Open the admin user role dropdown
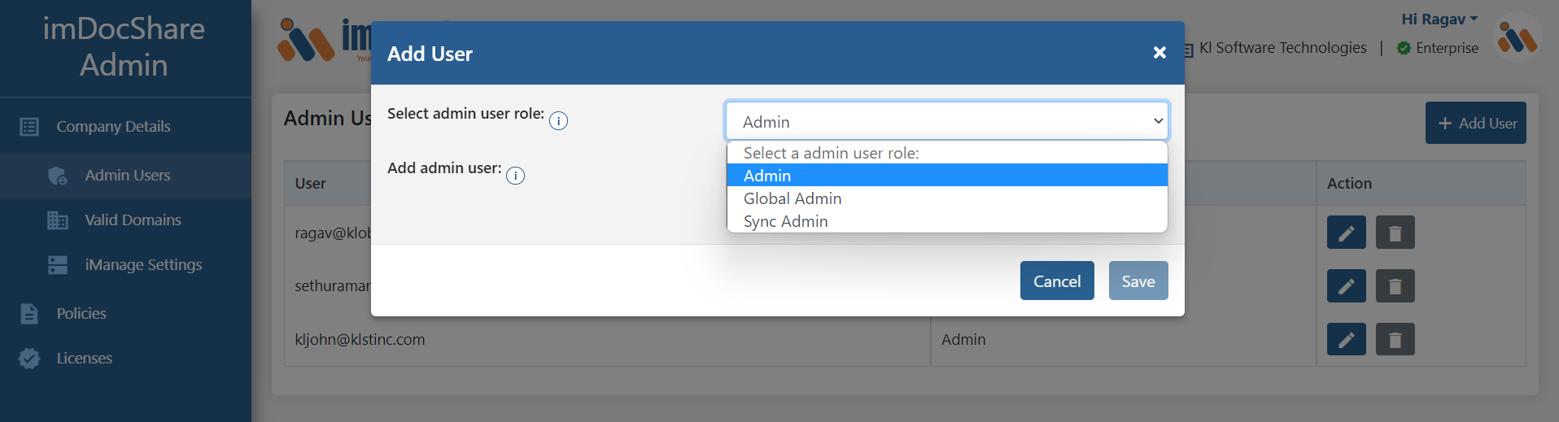Screen dimensions: 1559x422 [x=946, y=122]
